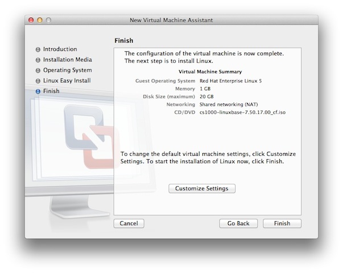343x273 pixels.
Task: Click the Finish button
Action: pos(282,224)
